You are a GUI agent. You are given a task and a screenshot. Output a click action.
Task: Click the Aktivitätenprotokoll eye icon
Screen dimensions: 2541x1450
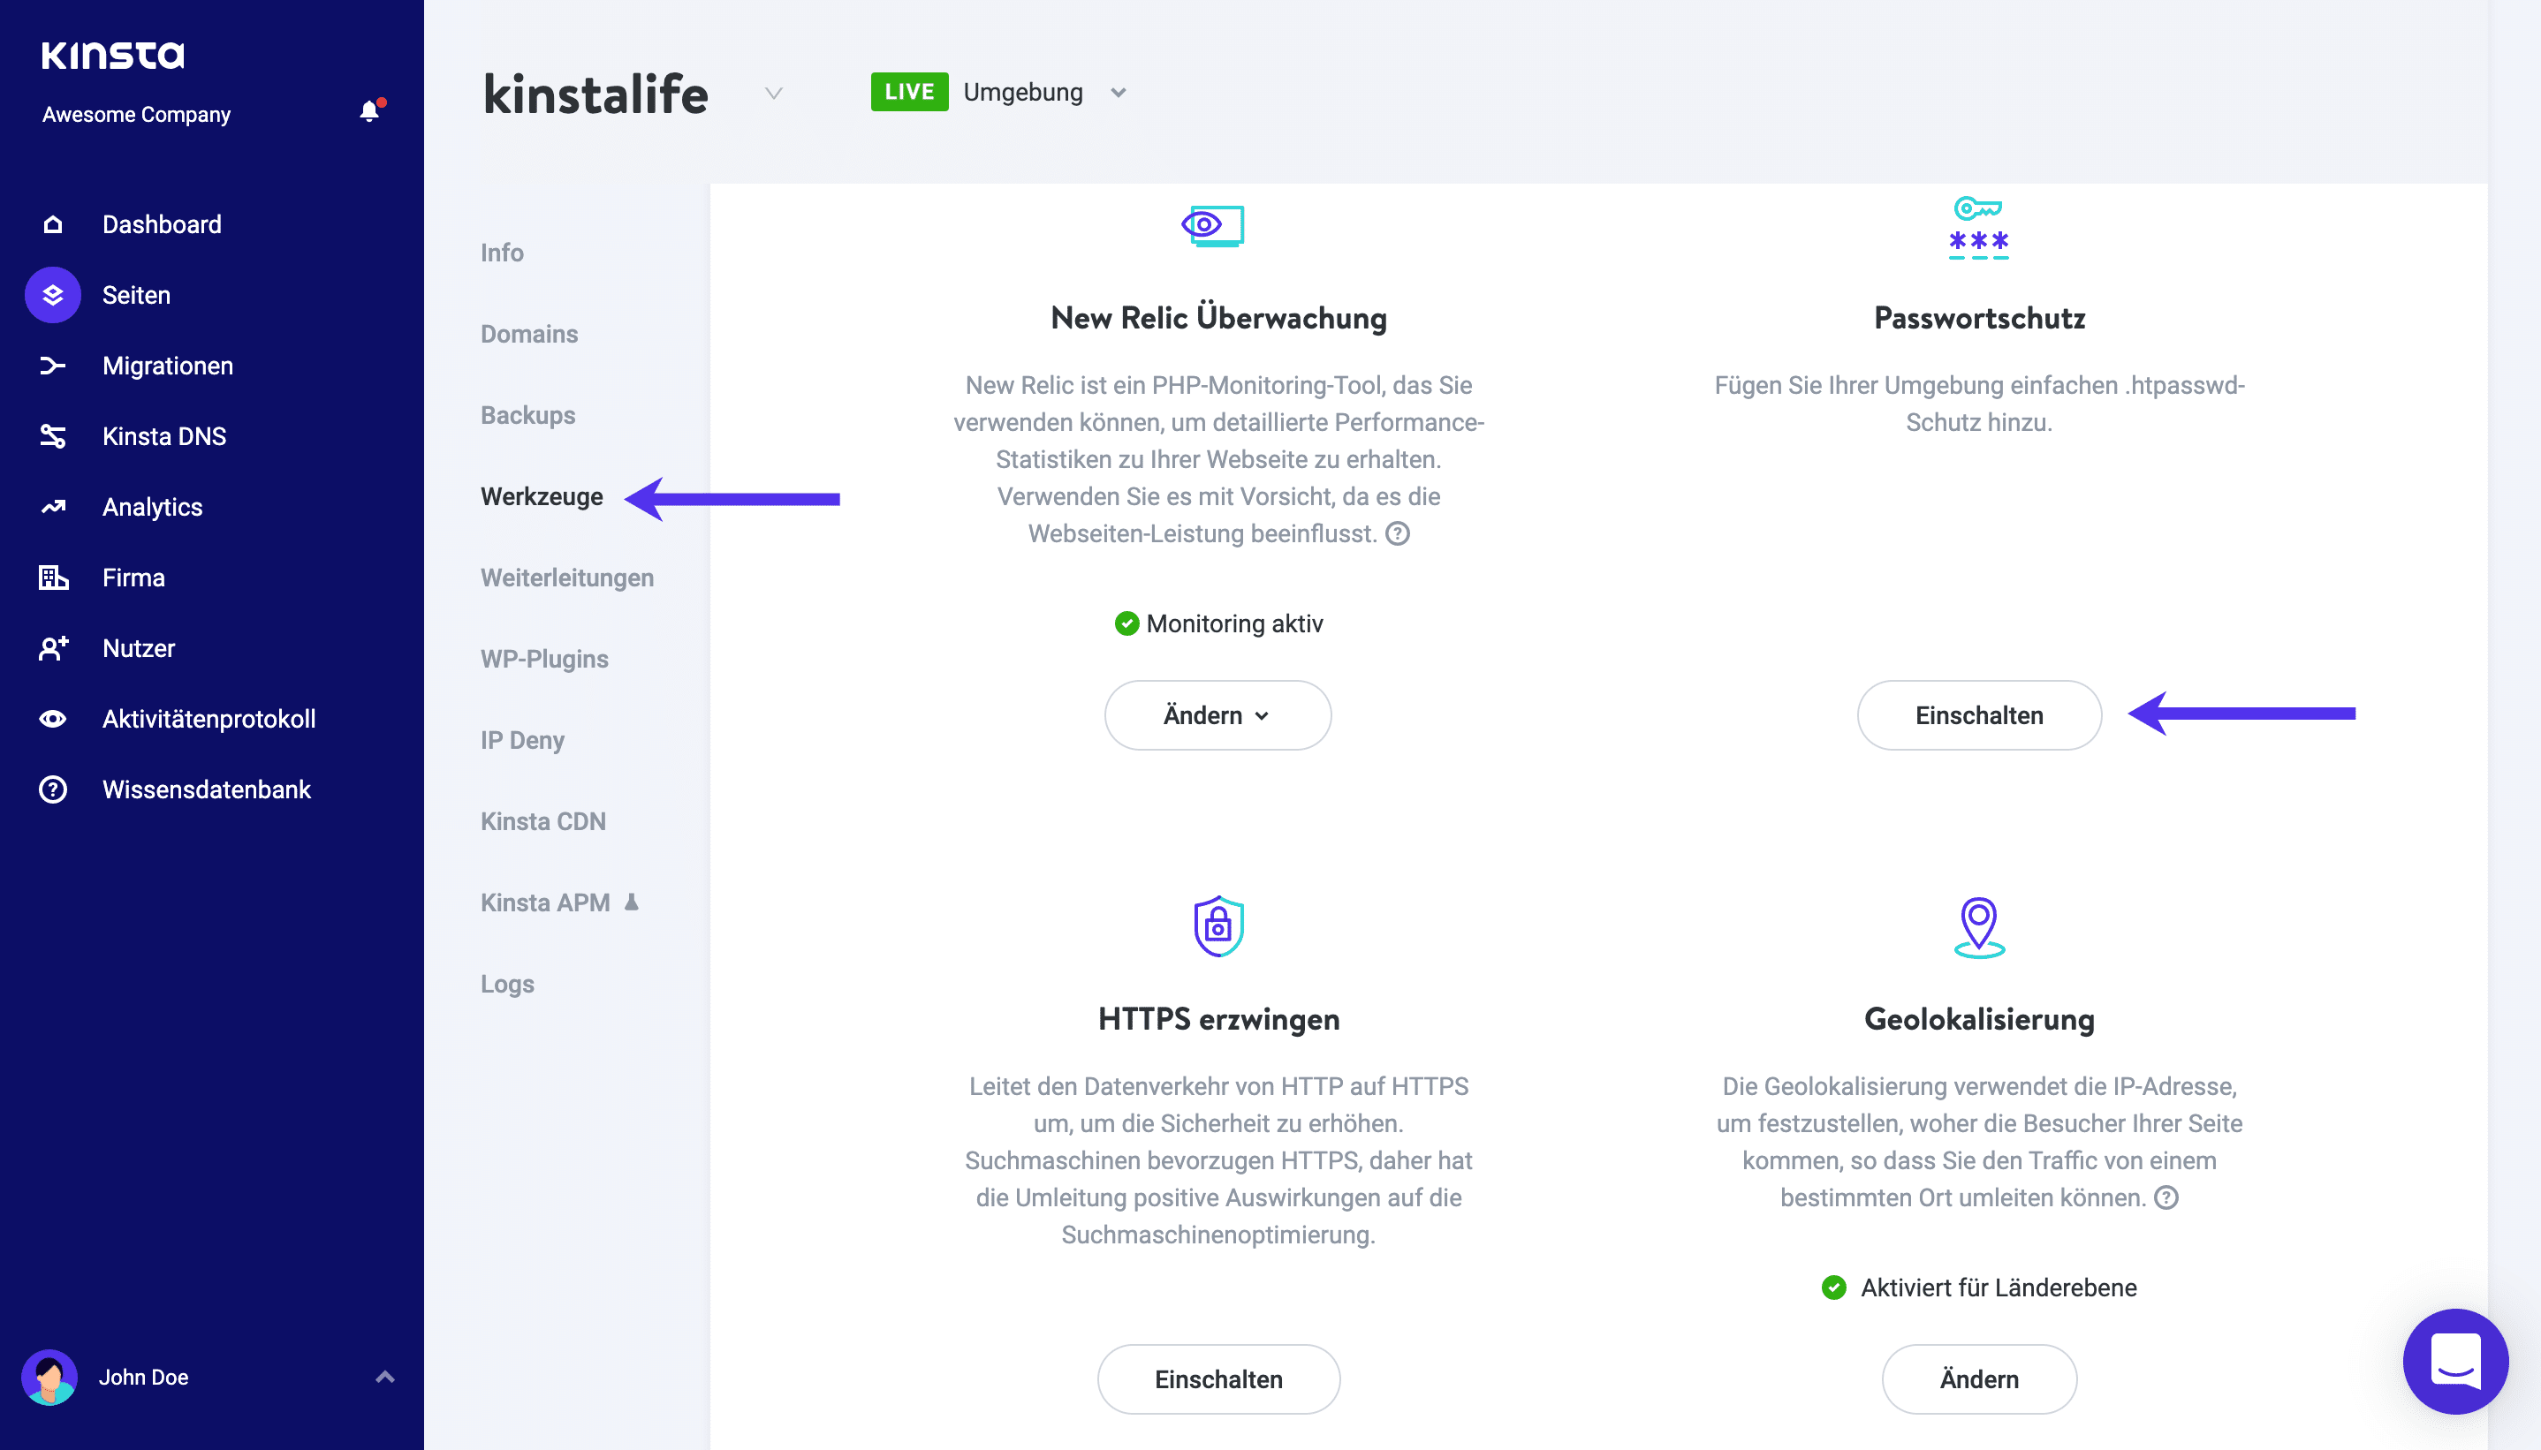[53, 719]
